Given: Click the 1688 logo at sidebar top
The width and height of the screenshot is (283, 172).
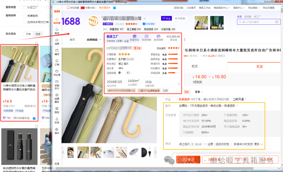Looking at the screenshot, I should click(x=57, y=11).
